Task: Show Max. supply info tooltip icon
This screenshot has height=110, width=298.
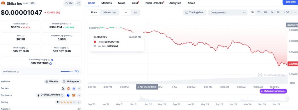Action: pos(68,48)
